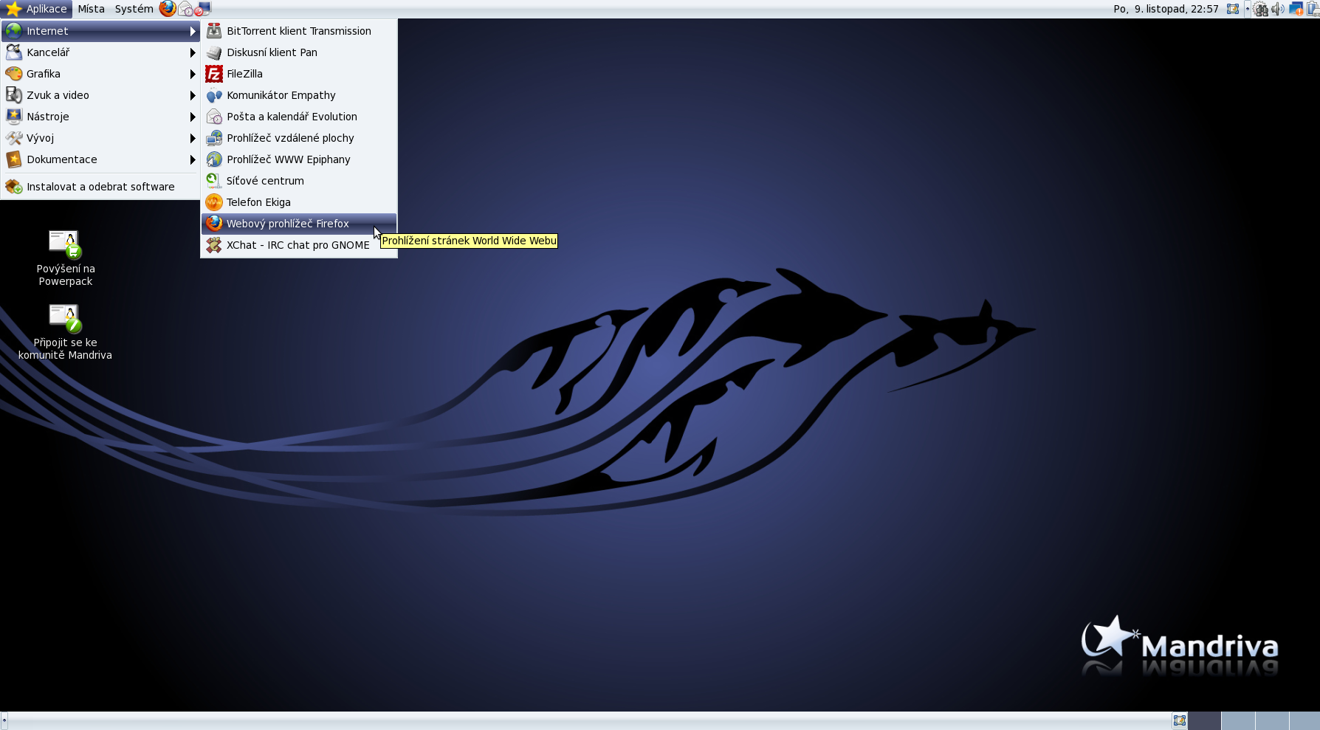Click the Instalovat software package icon
Image resolution: width=1320 pixels, height=730 pixels.
click(x=14, y=187)
